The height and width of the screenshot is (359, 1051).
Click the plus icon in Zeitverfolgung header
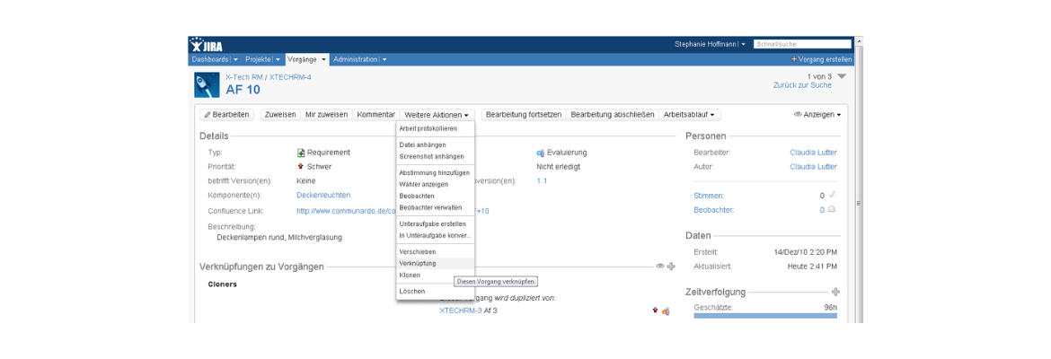click(835, 292)
